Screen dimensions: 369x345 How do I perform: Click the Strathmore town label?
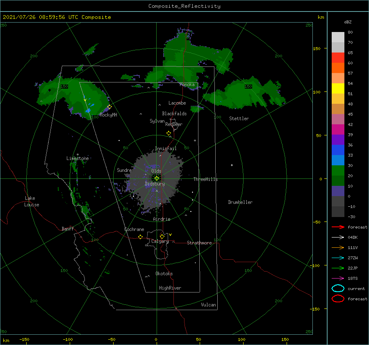(199, 243)
